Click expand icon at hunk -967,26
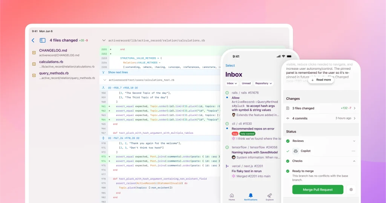 [x=104, y=138]
